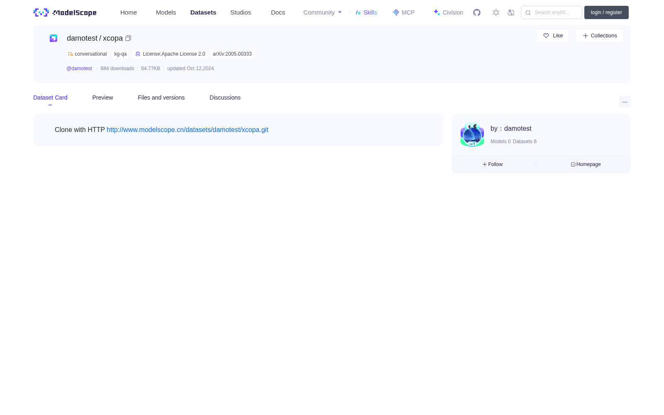Click the kg-qa tag
664x415 pixels.
(120, 54)
